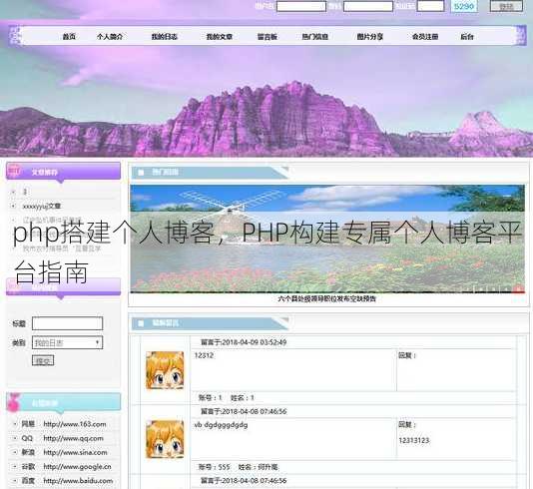This screenshot has width=533, height=489.
Task: Focus the 标题 search input field
Action: [67, 323]
